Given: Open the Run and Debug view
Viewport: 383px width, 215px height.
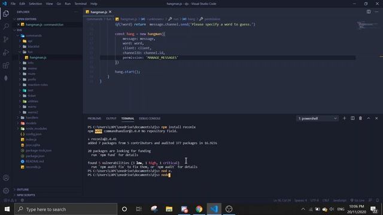Looking at the screenshot, I should pyautogui.click(x=6, y=52).
